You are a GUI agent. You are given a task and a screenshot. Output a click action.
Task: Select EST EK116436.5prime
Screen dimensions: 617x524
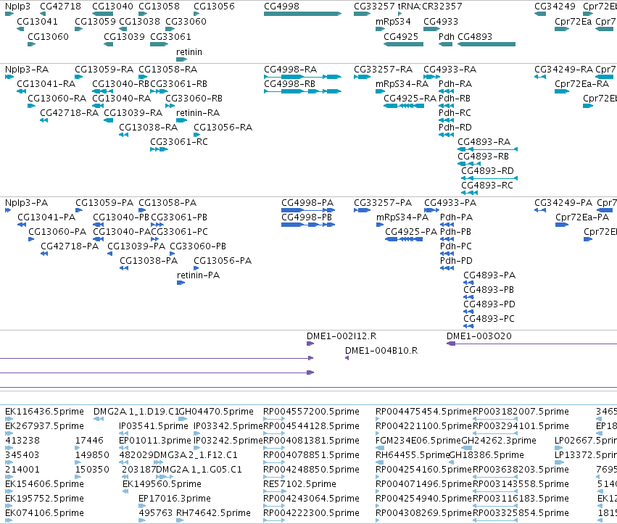44,412
